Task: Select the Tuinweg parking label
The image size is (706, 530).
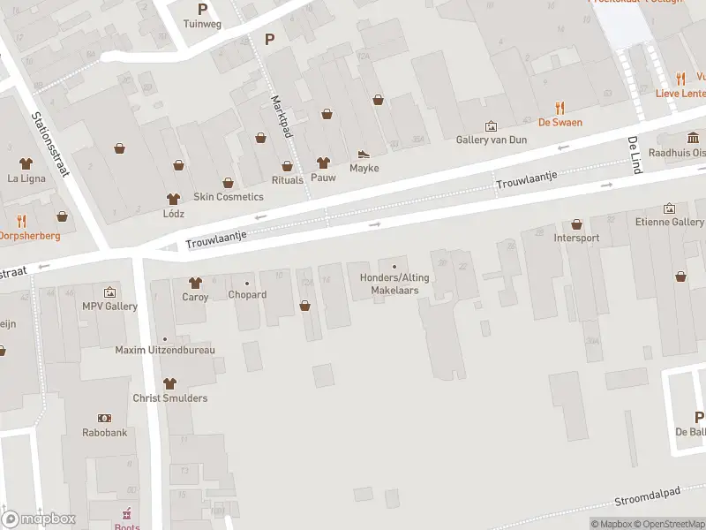Action: [x=203, y=24]
